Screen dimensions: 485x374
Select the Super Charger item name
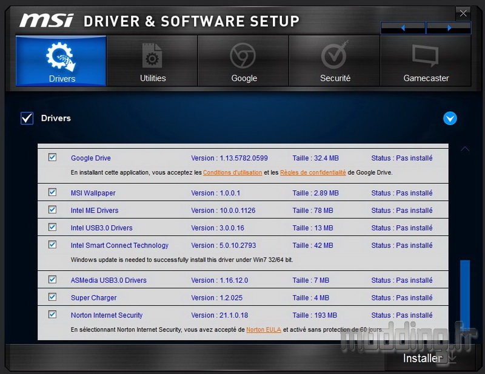coord(94,297)
